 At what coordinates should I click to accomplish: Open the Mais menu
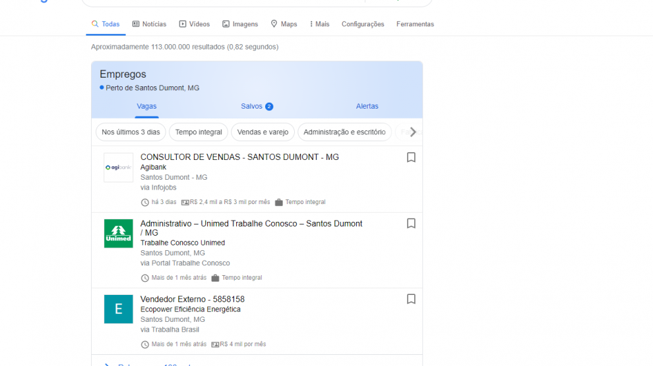point(319,24)
